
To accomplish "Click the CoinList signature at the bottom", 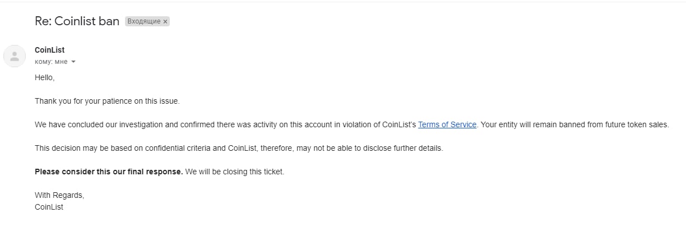I will click(x=49, y=207).
